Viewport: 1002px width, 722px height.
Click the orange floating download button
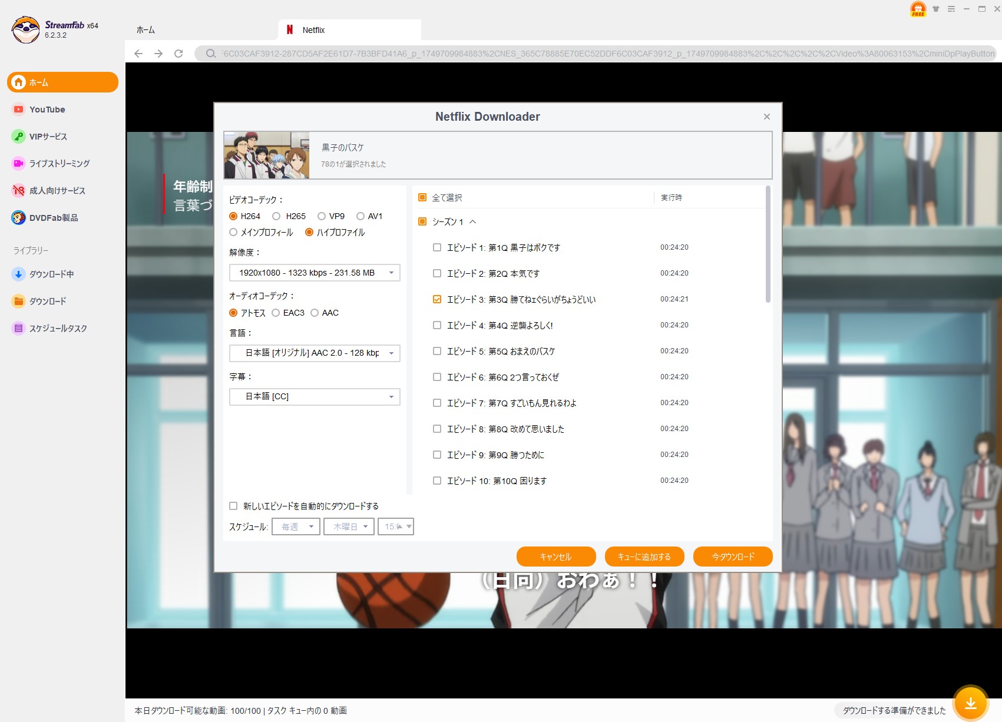pos(970,703)
